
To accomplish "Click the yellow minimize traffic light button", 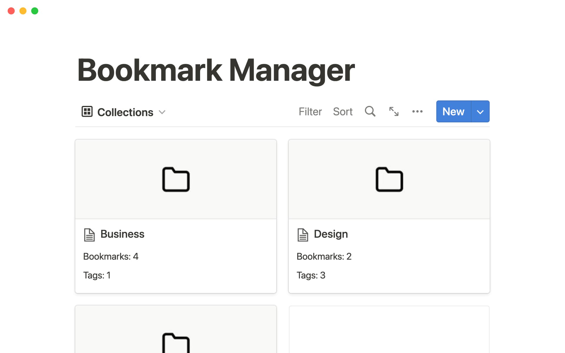I will coord(23,11).
